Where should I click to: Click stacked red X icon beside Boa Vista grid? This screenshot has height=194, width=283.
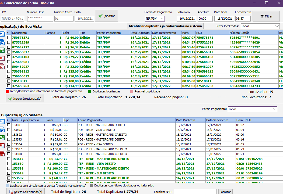click(2, 66)
